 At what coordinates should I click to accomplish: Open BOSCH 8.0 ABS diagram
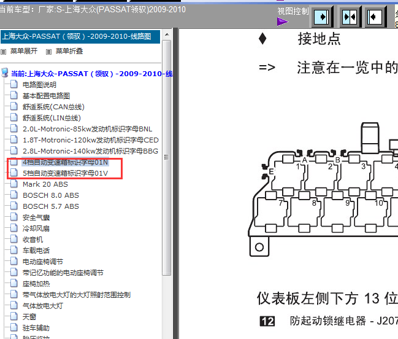51,195
